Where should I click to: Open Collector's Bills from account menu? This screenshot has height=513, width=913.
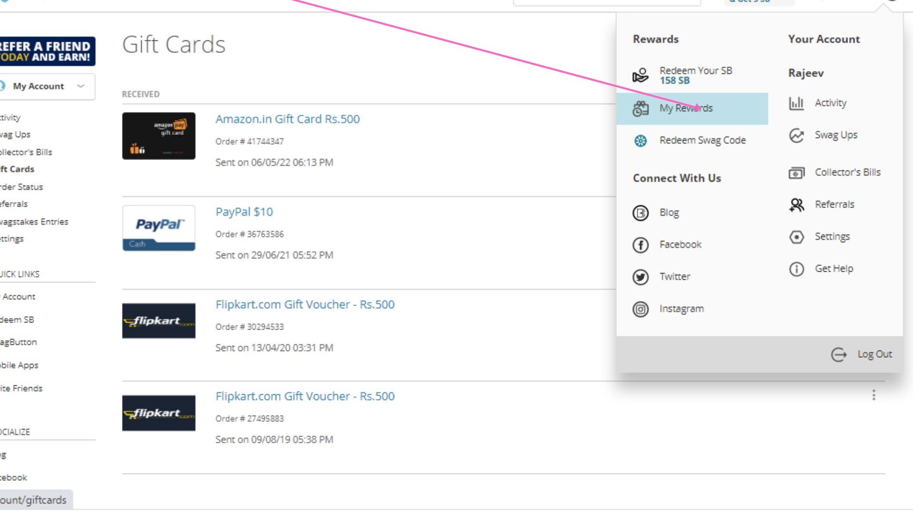point(847,172)
